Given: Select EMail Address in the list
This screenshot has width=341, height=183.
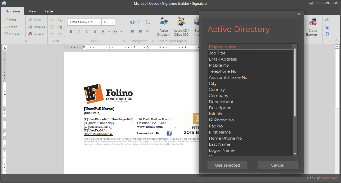Looking at the screenshot, I should tap(250, 59).
